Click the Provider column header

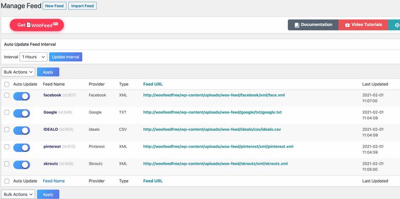pos(97,84)
